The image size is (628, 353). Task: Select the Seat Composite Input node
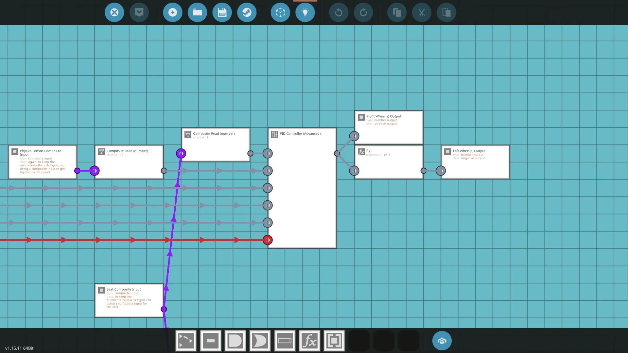tap(129, 300)
